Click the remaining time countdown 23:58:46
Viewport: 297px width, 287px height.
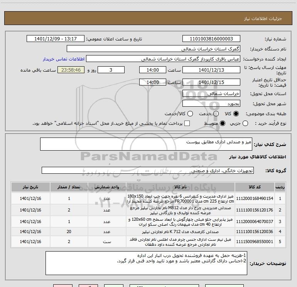pyautogui.click(x=71, y=70)
